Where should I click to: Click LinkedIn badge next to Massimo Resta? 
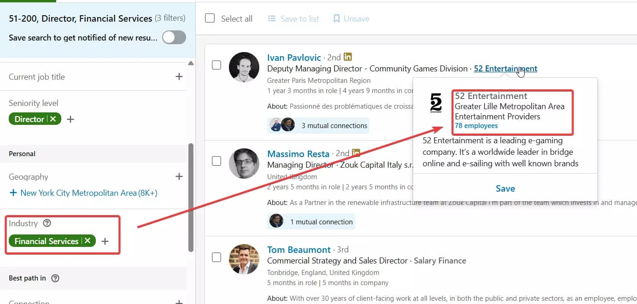(356, 153)
